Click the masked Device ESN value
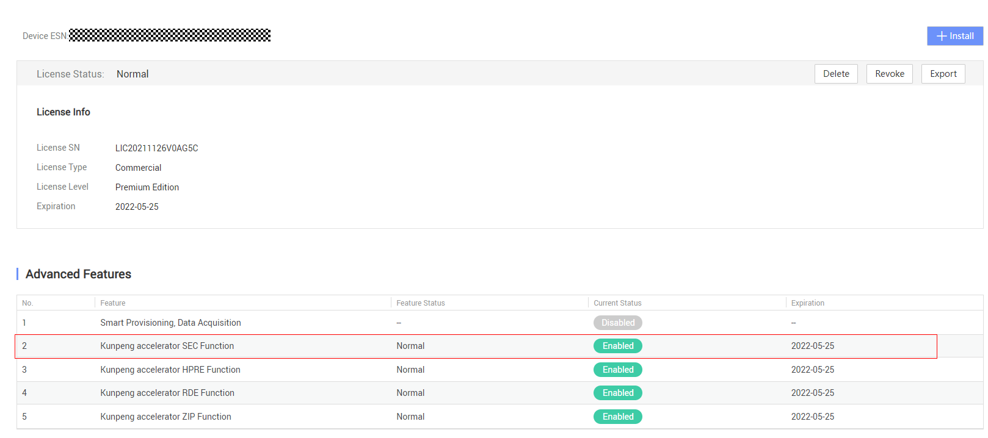This screenshot has width=988, height=438. (170, 35)
